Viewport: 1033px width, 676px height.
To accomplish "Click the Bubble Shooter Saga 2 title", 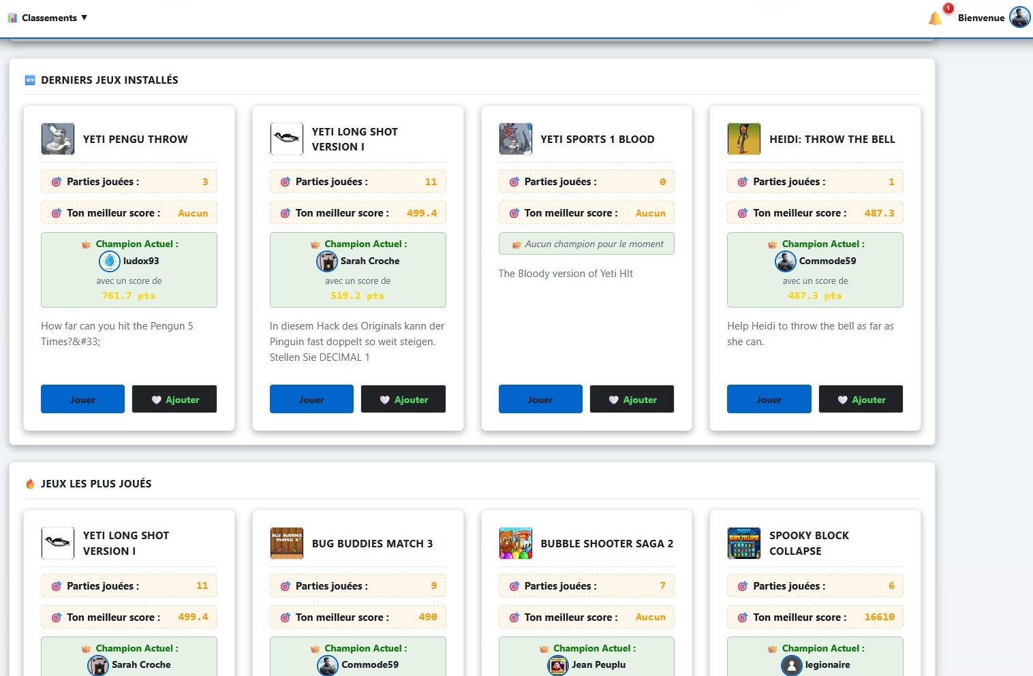I will [x=607, y=543].
